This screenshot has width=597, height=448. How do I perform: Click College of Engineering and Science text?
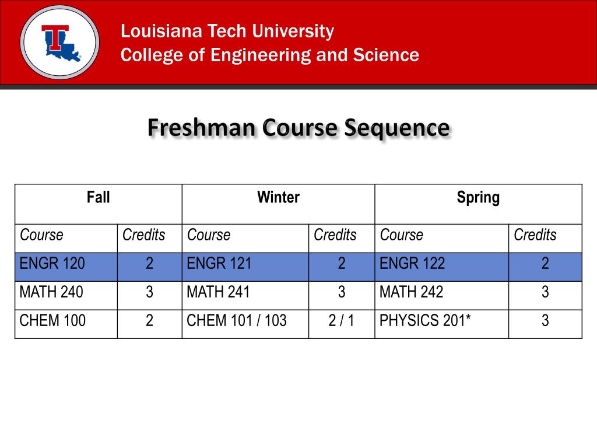click(269, 55)
